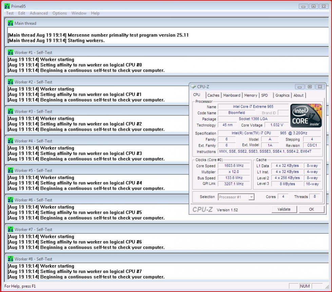Click the Level 2 cache 4 x 256 KBytes value
Image resolution: width=332 pixels, height=292 pixels.
287,178
